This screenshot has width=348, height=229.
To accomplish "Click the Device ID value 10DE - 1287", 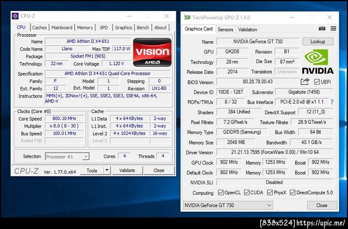I will tap(230, 92).
